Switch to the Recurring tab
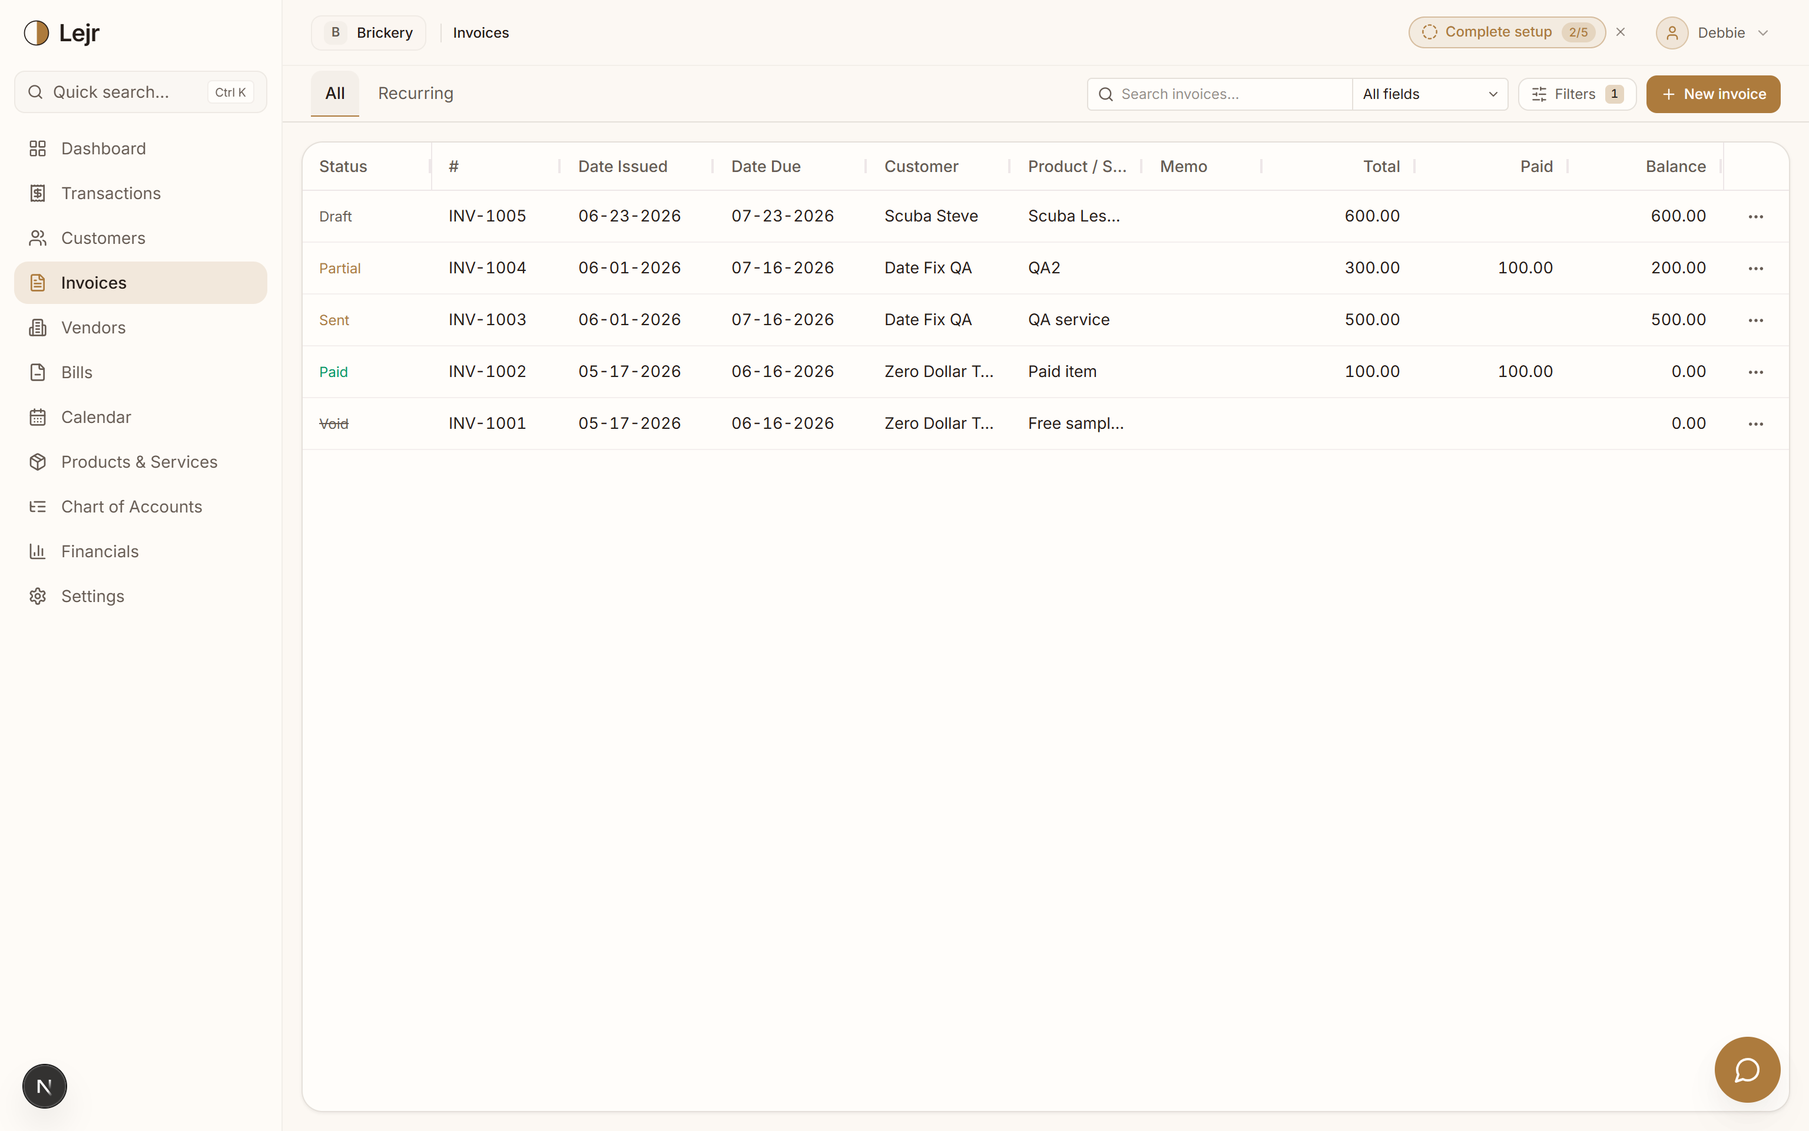1809x1131 pixels. pyautogui.click(x=416, y=94)
